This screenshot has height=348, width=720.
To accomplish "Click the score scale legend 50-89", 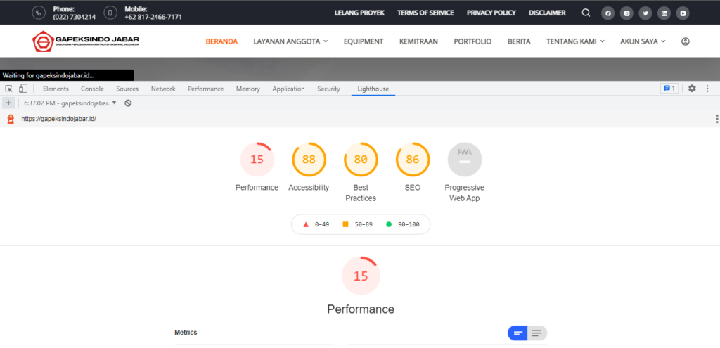I will pyautogui.click(x=358, y=224).
